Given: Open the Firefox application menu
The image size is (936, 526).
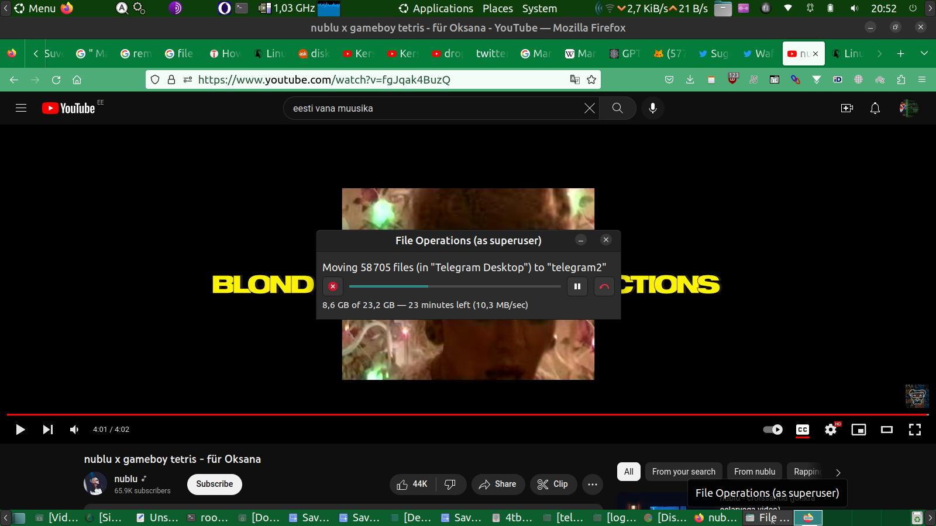Looking at the screenshot, I should (922, 80).
